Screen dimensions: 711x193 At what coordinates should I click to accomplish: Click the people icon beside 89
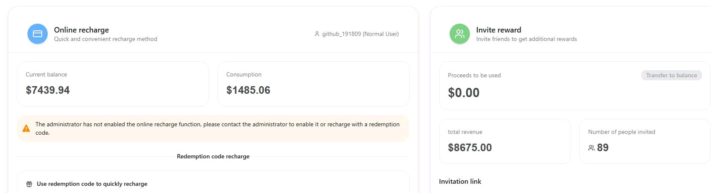(592, 148)
